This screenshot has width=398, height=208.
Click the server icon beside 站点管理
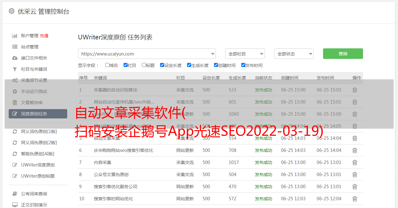pyautogui.click(x=15, y=47)
